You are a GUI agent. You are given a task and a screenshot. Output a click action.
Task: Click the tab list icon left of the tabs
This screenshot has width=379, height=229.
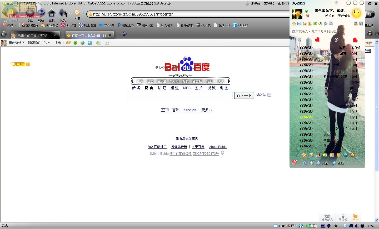coord(4,34)
